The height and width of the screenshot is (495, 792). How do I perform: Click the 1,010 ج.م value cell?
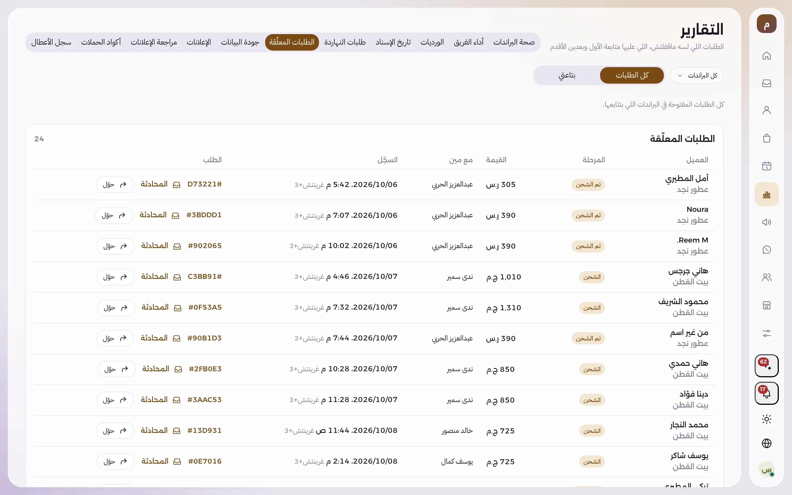[x=504, y=277]
